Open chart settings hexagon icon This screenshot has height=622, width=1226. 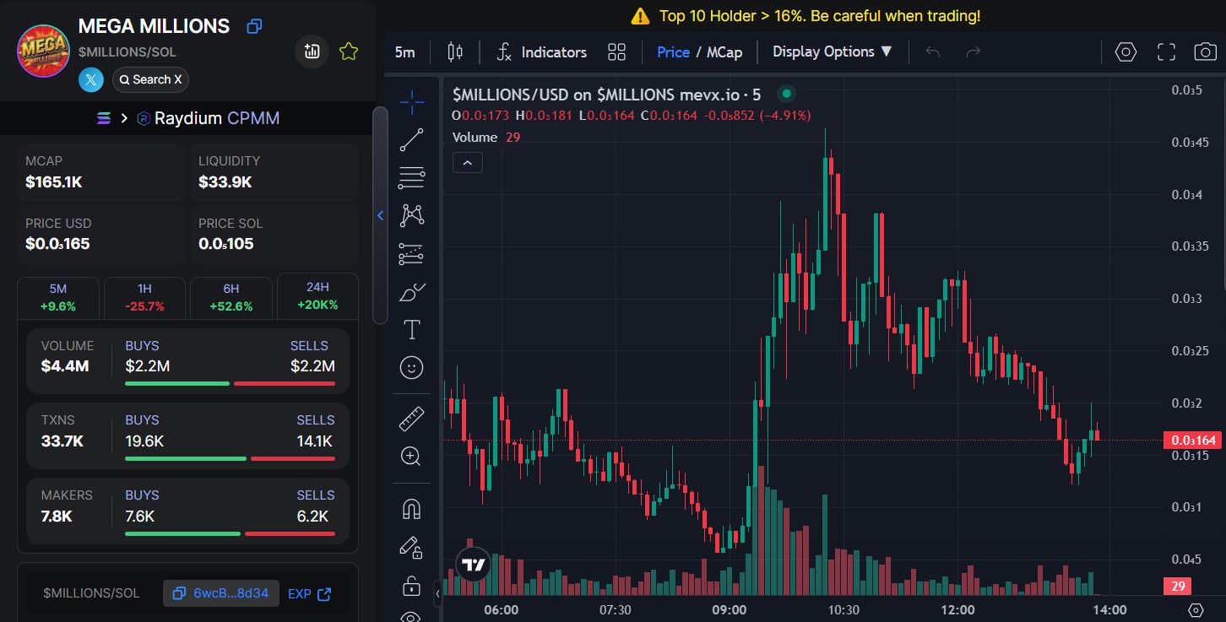[1126, 52]
